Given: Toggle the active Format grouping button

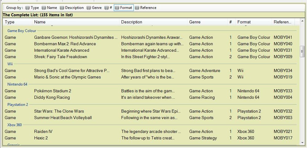Looking at the screenshot, I should click(x=124, y=8).
